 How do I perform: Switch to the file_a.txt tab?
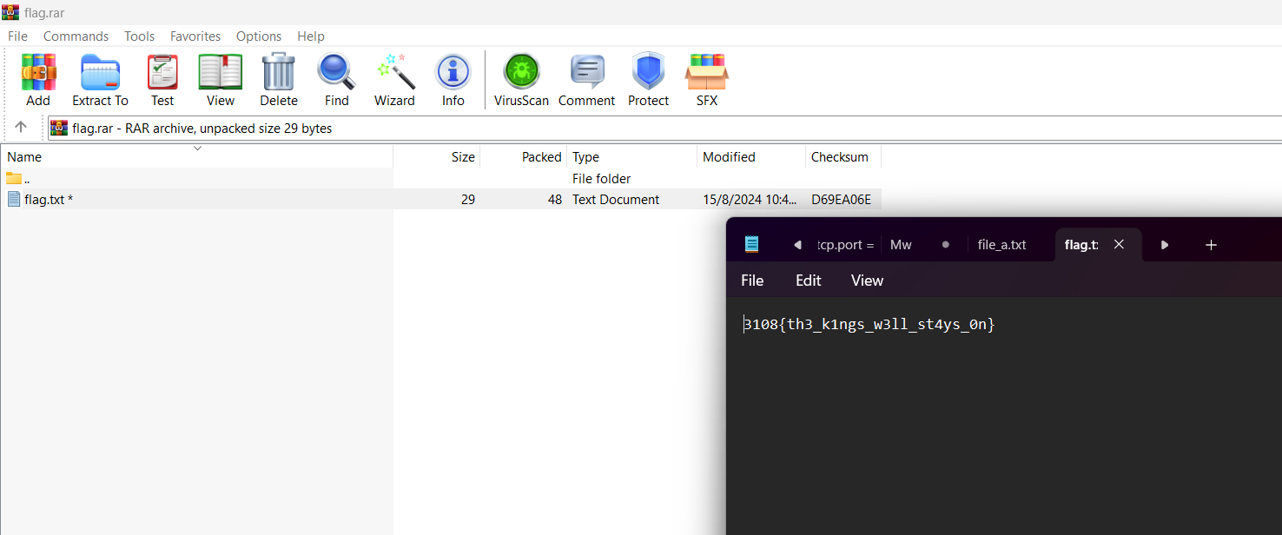1001,245
